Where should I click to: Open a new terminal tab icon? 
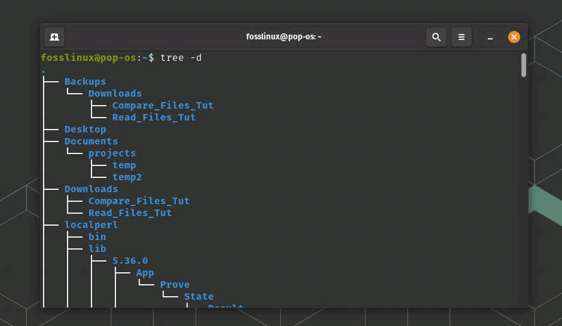click(x=54, y=37)
